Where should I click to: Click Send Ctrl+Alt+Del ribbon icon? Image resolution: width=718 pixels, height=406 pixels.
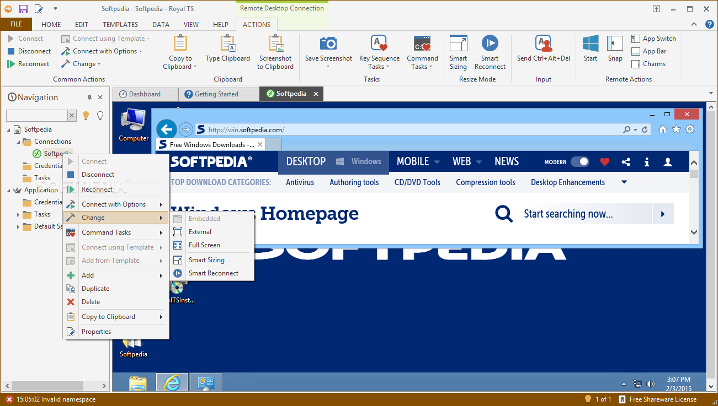click(x=544, y=44)
